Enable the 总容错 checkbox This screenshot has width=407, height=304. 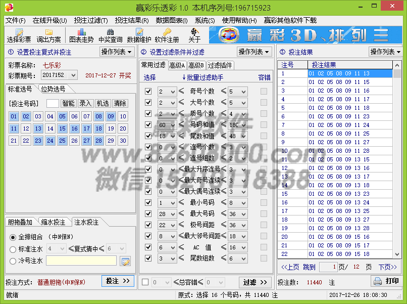coord(145,282)
